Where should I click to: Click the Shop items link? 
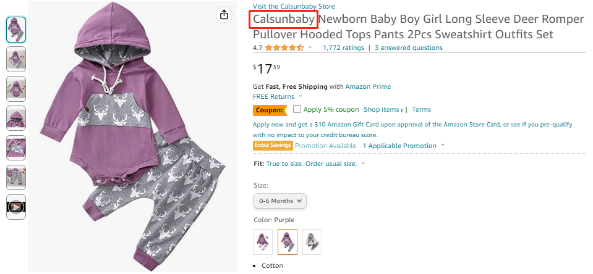click(x=383, y=109)
